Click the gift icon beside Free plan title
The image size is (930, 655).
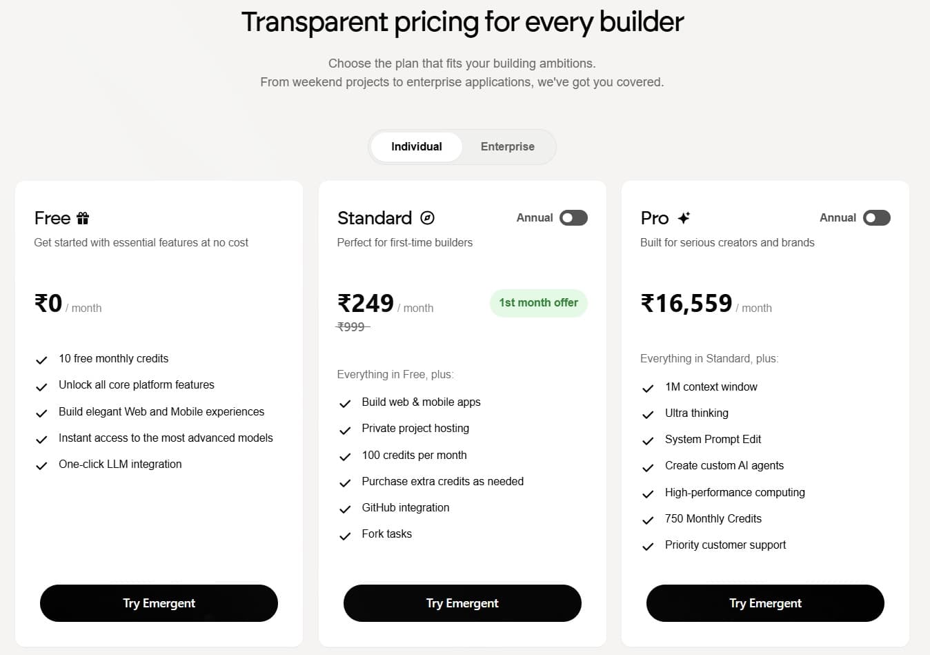tap(82, 217)
